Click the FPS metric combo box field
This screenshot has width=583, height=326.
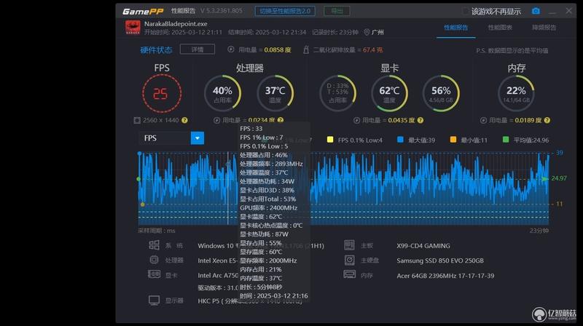click(x=171, y=138)
